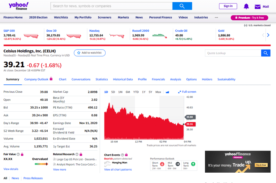This screenshot has height=183, width=276.
Task: Click the lock icon beside Company Outlook
Action: coord(51,79)
